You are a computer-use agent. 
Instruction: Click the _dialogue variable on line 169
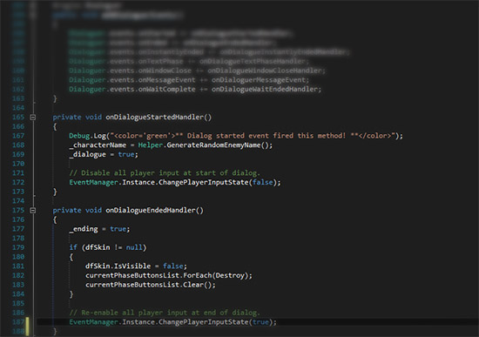pyautogui.click(x=87, y=155)
